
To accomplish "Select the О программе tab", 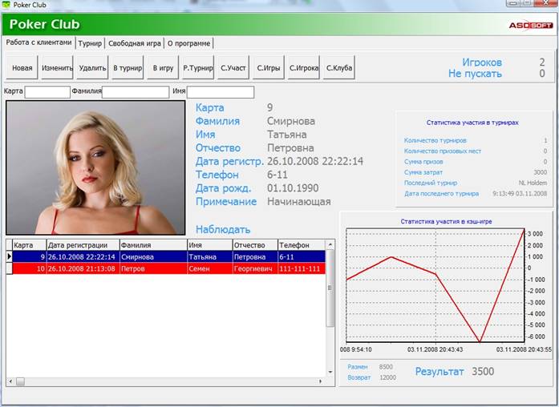I will coord(189,42).
